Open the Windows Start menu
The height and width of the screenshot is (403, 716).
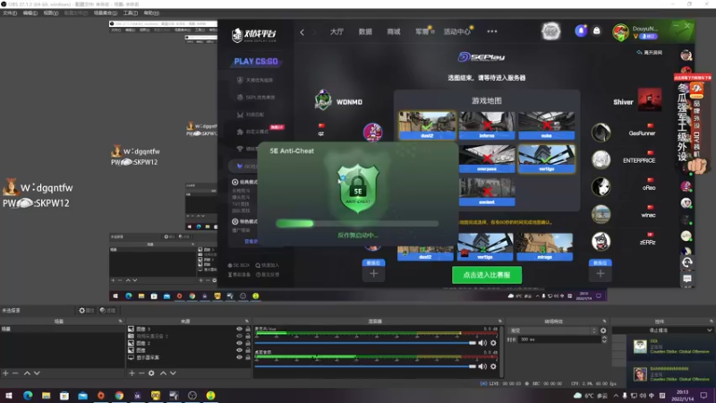9,395
